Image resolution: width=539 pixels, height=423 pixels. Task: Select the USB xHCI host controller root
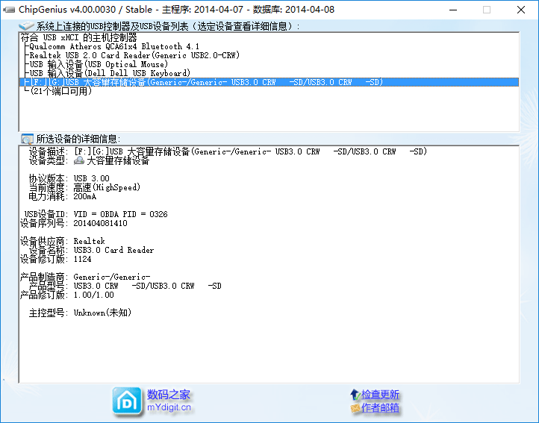pyautogui.click(x=78, y=37)
